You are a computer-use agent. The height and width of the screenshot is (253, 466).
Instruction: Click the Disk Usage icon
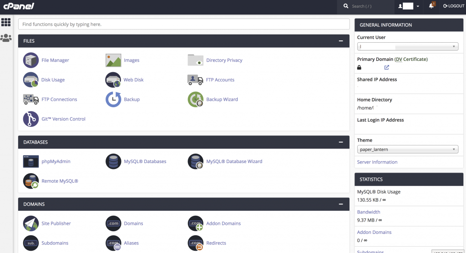(31, 80)
